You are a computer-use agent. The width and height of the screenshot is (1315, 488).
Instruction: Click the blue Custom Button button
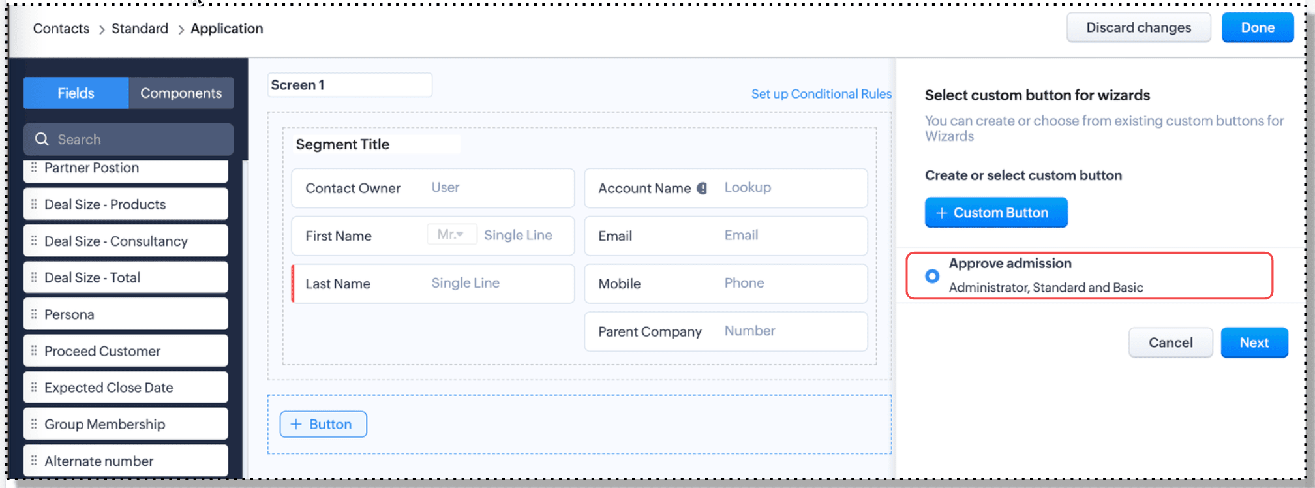pos(995,213)
